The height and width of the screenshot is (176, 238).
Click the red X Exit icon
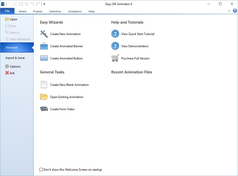point(7,73)
